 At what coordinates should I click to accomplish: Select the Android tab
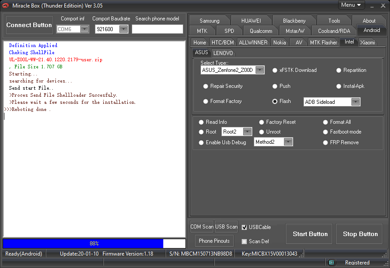click(372, 30)
